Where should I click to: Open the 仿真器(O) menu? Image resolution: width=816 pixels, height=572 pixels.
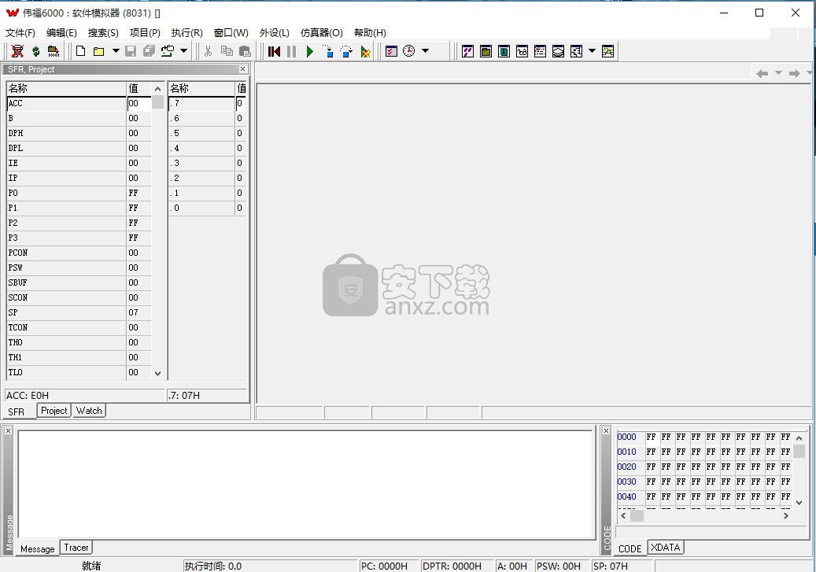(322, 33)
